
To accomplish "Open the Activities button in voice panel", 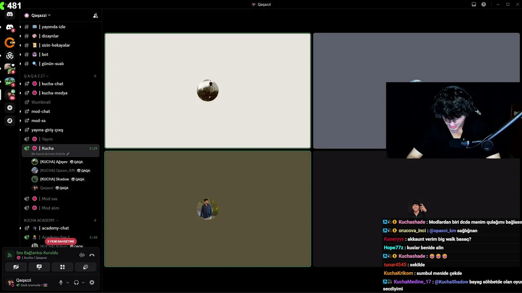I will tap(62, 267).
